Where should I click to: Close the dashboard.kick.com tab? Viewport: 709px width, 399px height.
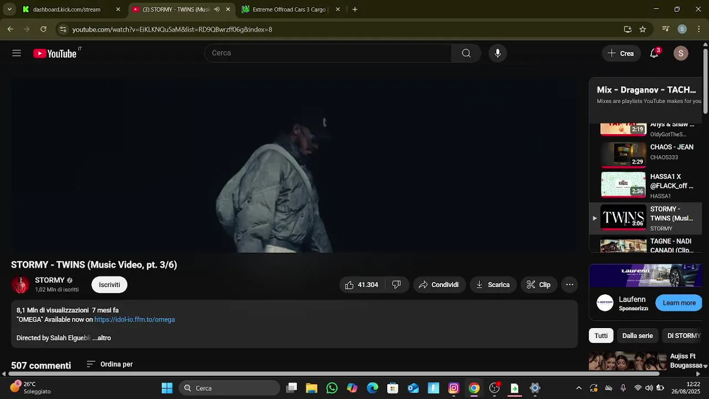pyautogui.click(x=118, y=9)
